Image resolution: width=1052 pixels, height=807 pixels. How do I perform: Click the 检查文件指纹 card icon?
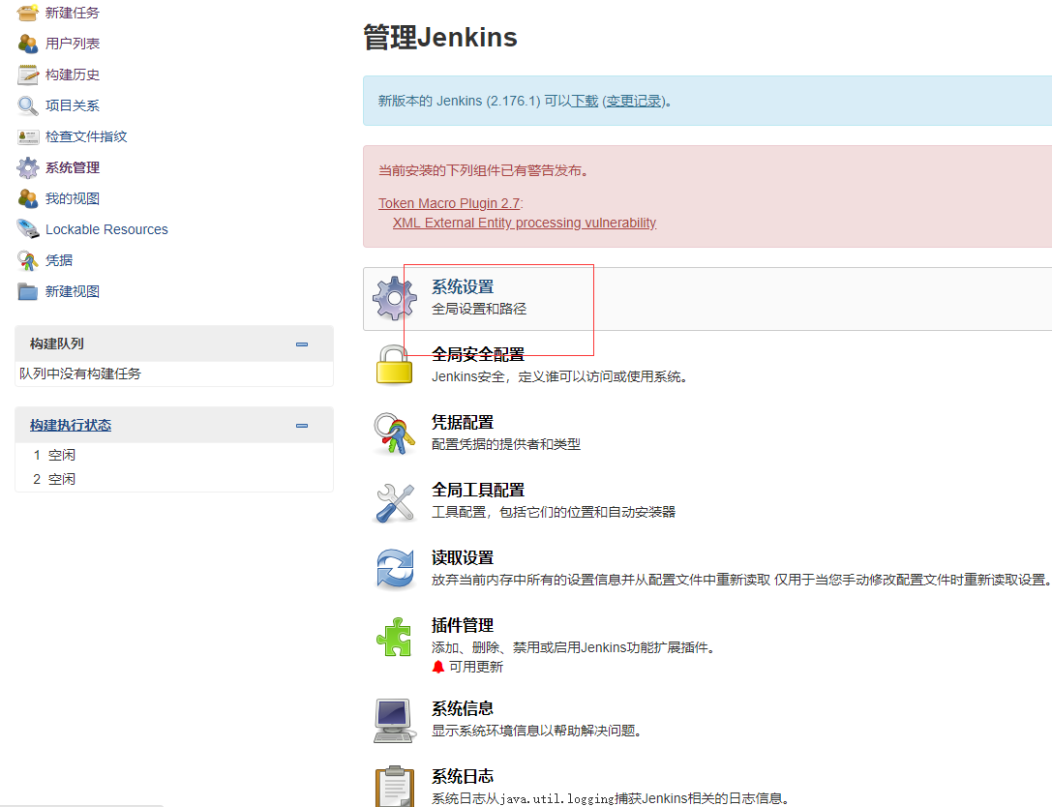pos(27,136)
